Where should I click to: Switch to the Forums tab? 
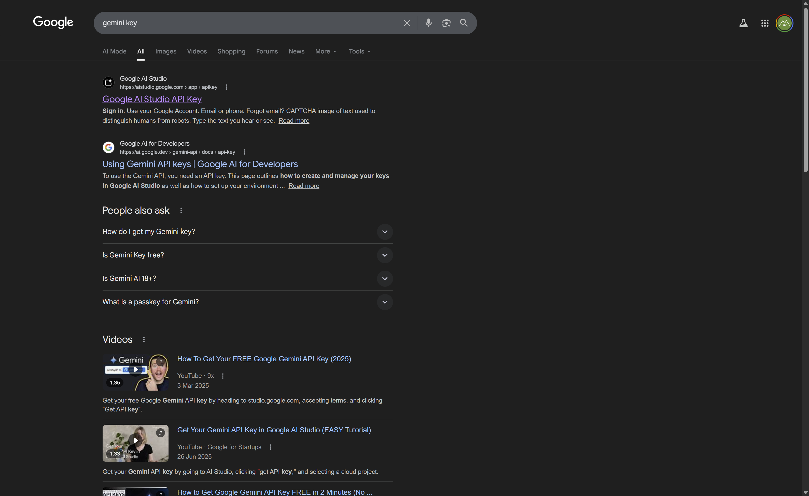267,51
